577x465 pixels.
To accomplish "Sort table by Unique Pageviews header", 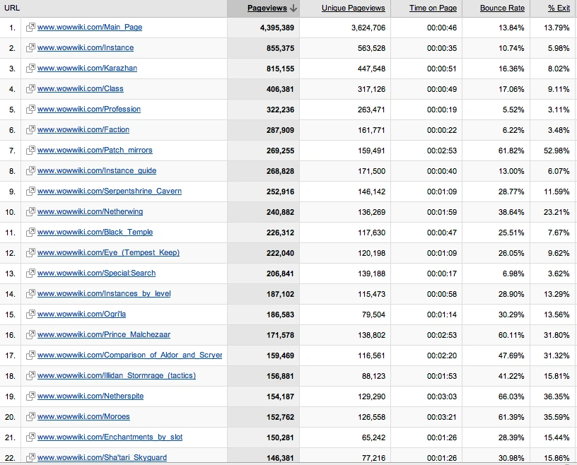I will point(354,8).
